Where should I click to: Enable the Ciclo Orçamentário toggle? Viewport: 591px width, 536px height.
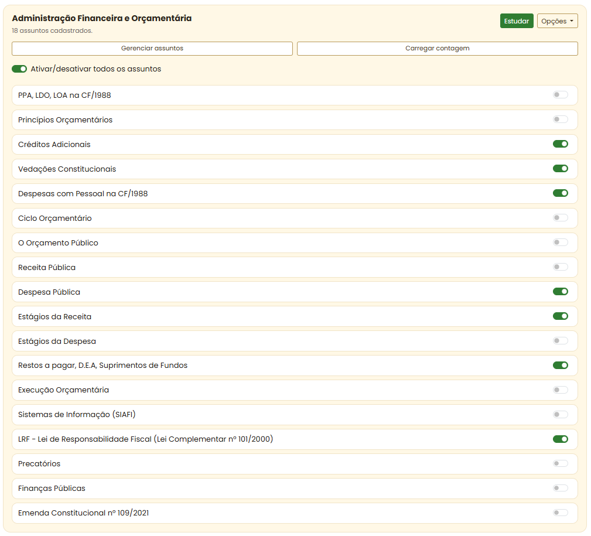pyautogui.click(x=560, y=218)
